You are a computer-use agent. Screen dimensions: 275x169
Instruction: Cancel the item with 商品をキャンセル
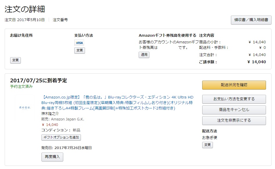coord(234,110)
